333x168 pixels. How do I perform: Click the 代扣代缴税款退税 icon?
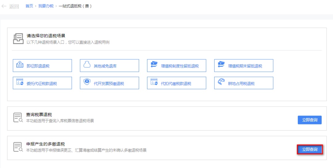pos(154,82)
